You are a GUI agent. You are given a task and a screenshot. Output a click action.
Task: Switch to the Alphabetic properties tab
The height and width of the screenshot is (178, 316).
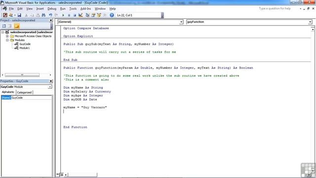tap(8, 92)
